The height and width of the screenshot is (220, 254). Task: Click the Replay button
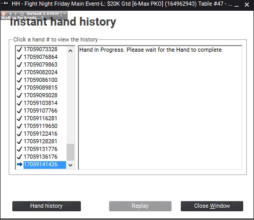[x=140, y=206]
